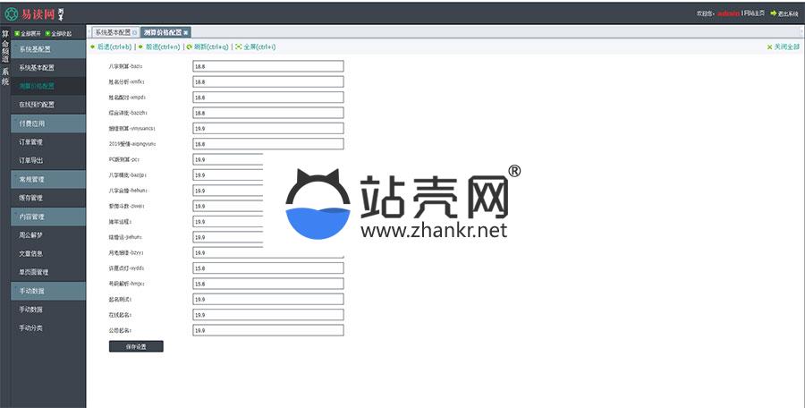Toggle the 内容管理 sidebar section
805x408 pixels.
click(x=48, y=217)
